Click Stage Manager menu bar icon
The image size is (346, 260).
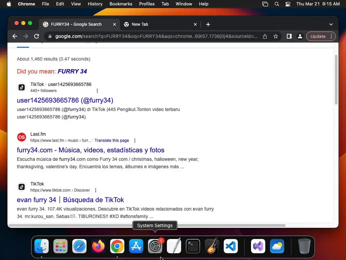pyautogui.click(x=265, y=4)
